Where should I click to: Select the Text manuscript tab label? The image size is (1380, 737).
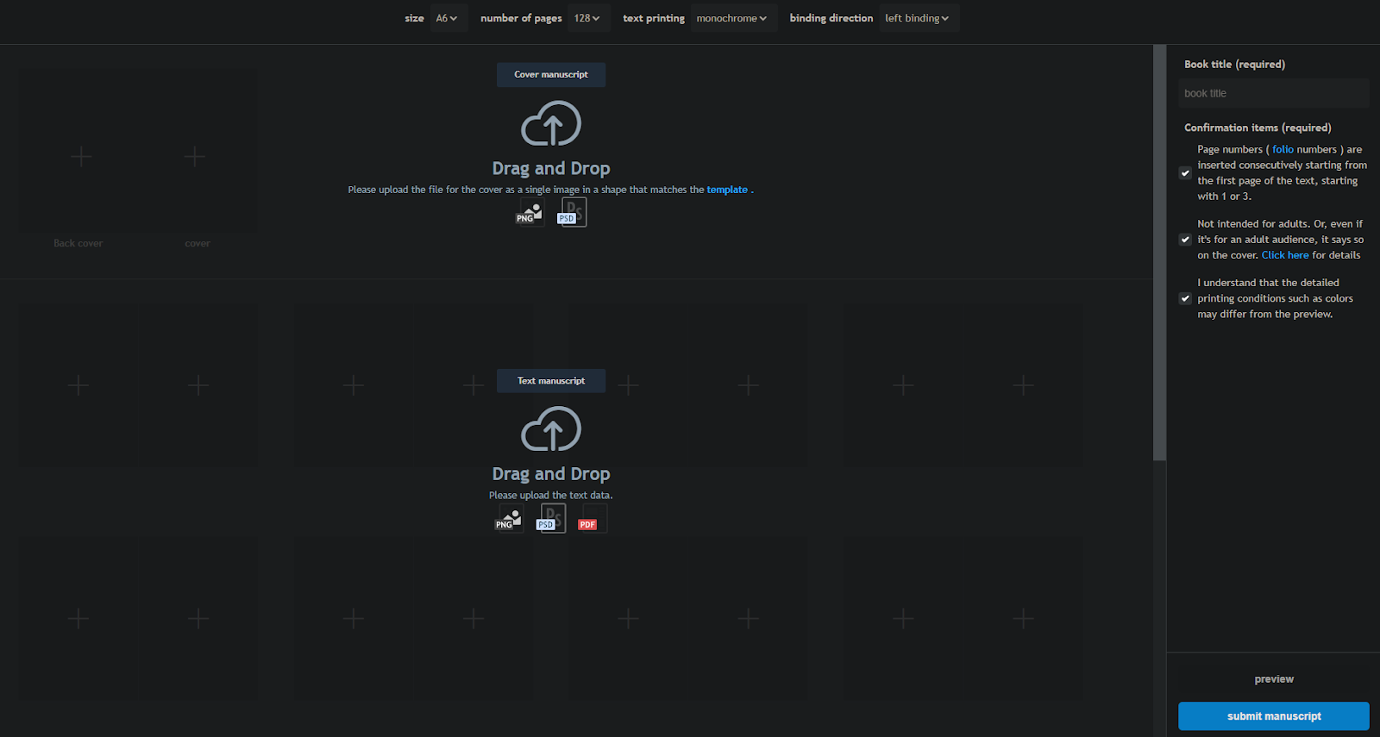coord(551,381)
